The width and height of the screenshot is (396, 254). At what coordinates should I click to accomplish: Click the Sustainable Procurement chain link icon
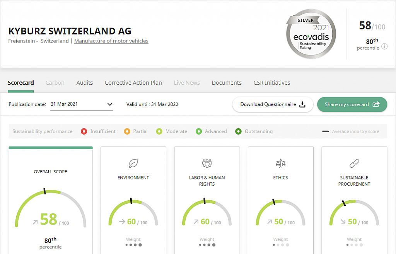(354, 164)
